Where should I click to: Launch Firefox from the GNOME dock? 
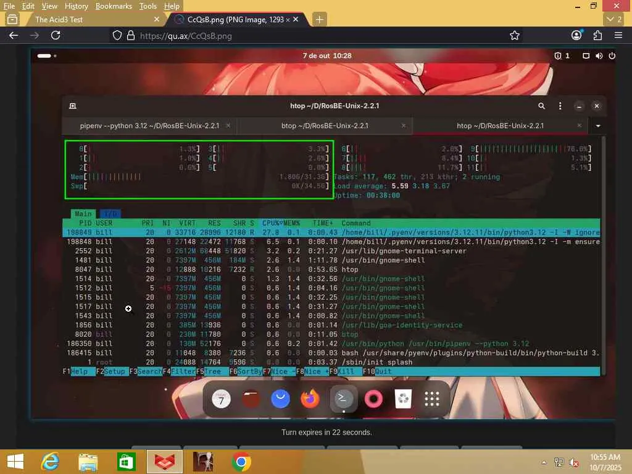(x=310, y=399)
